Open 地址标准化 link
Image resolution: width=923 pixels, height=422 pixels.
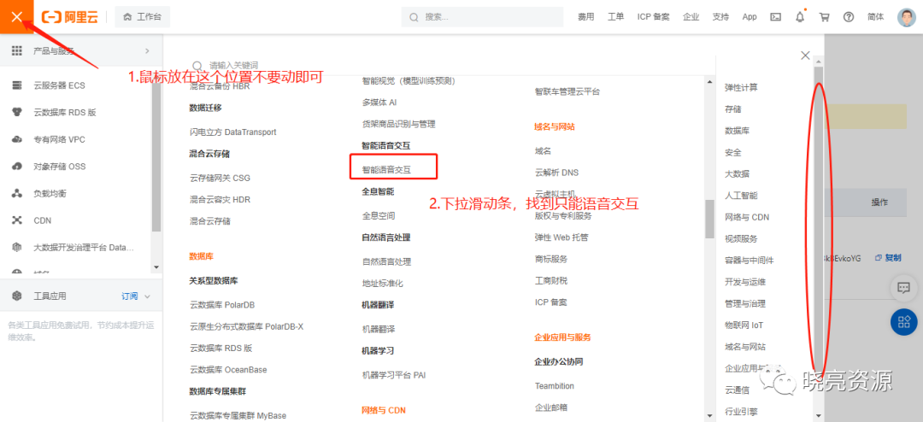[x=383, y=283]
